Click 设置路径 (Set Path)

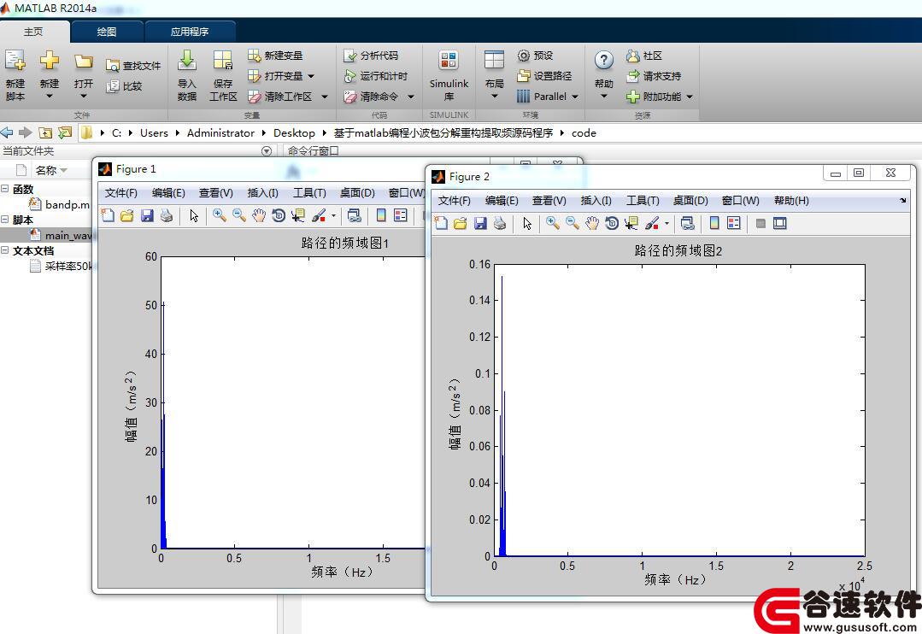click(544, 76)
